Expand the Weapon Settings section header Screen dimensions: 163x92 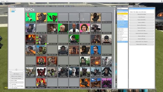[x=123, y=23]
